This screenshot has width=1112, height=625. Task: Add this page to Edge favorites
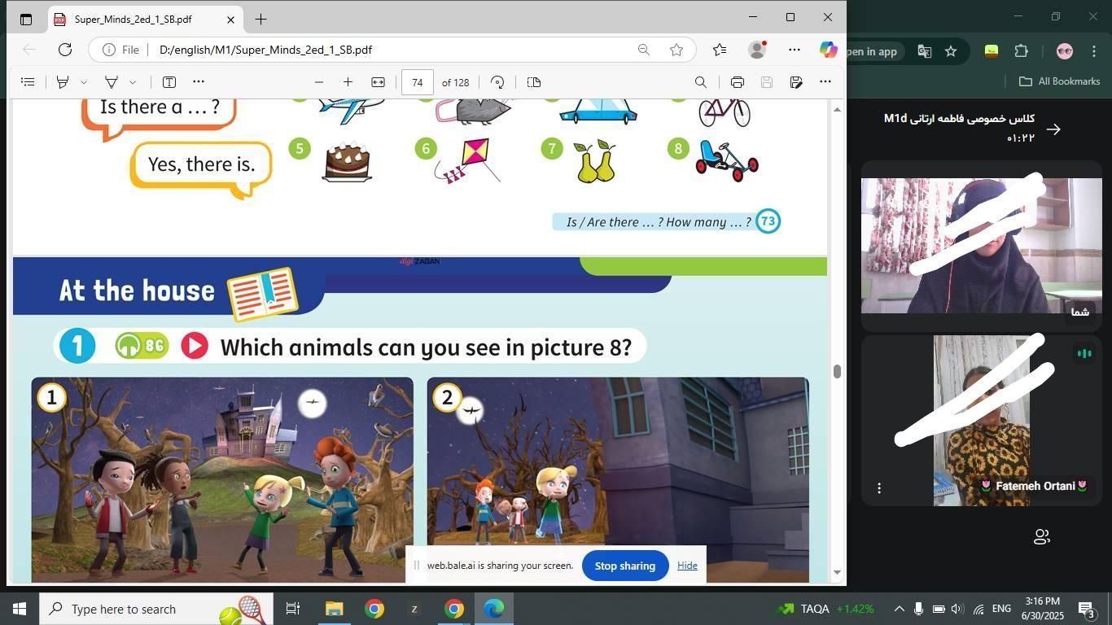click(676, 50)
